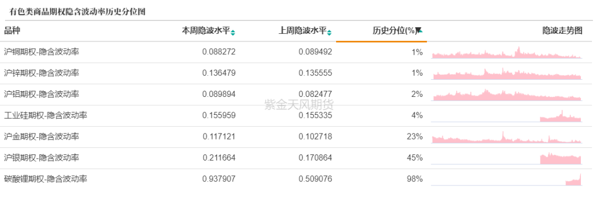
Task: Click value 0.509076 in 碳酸锂 row
Action: pyautogui.click(x=316, y=178)
